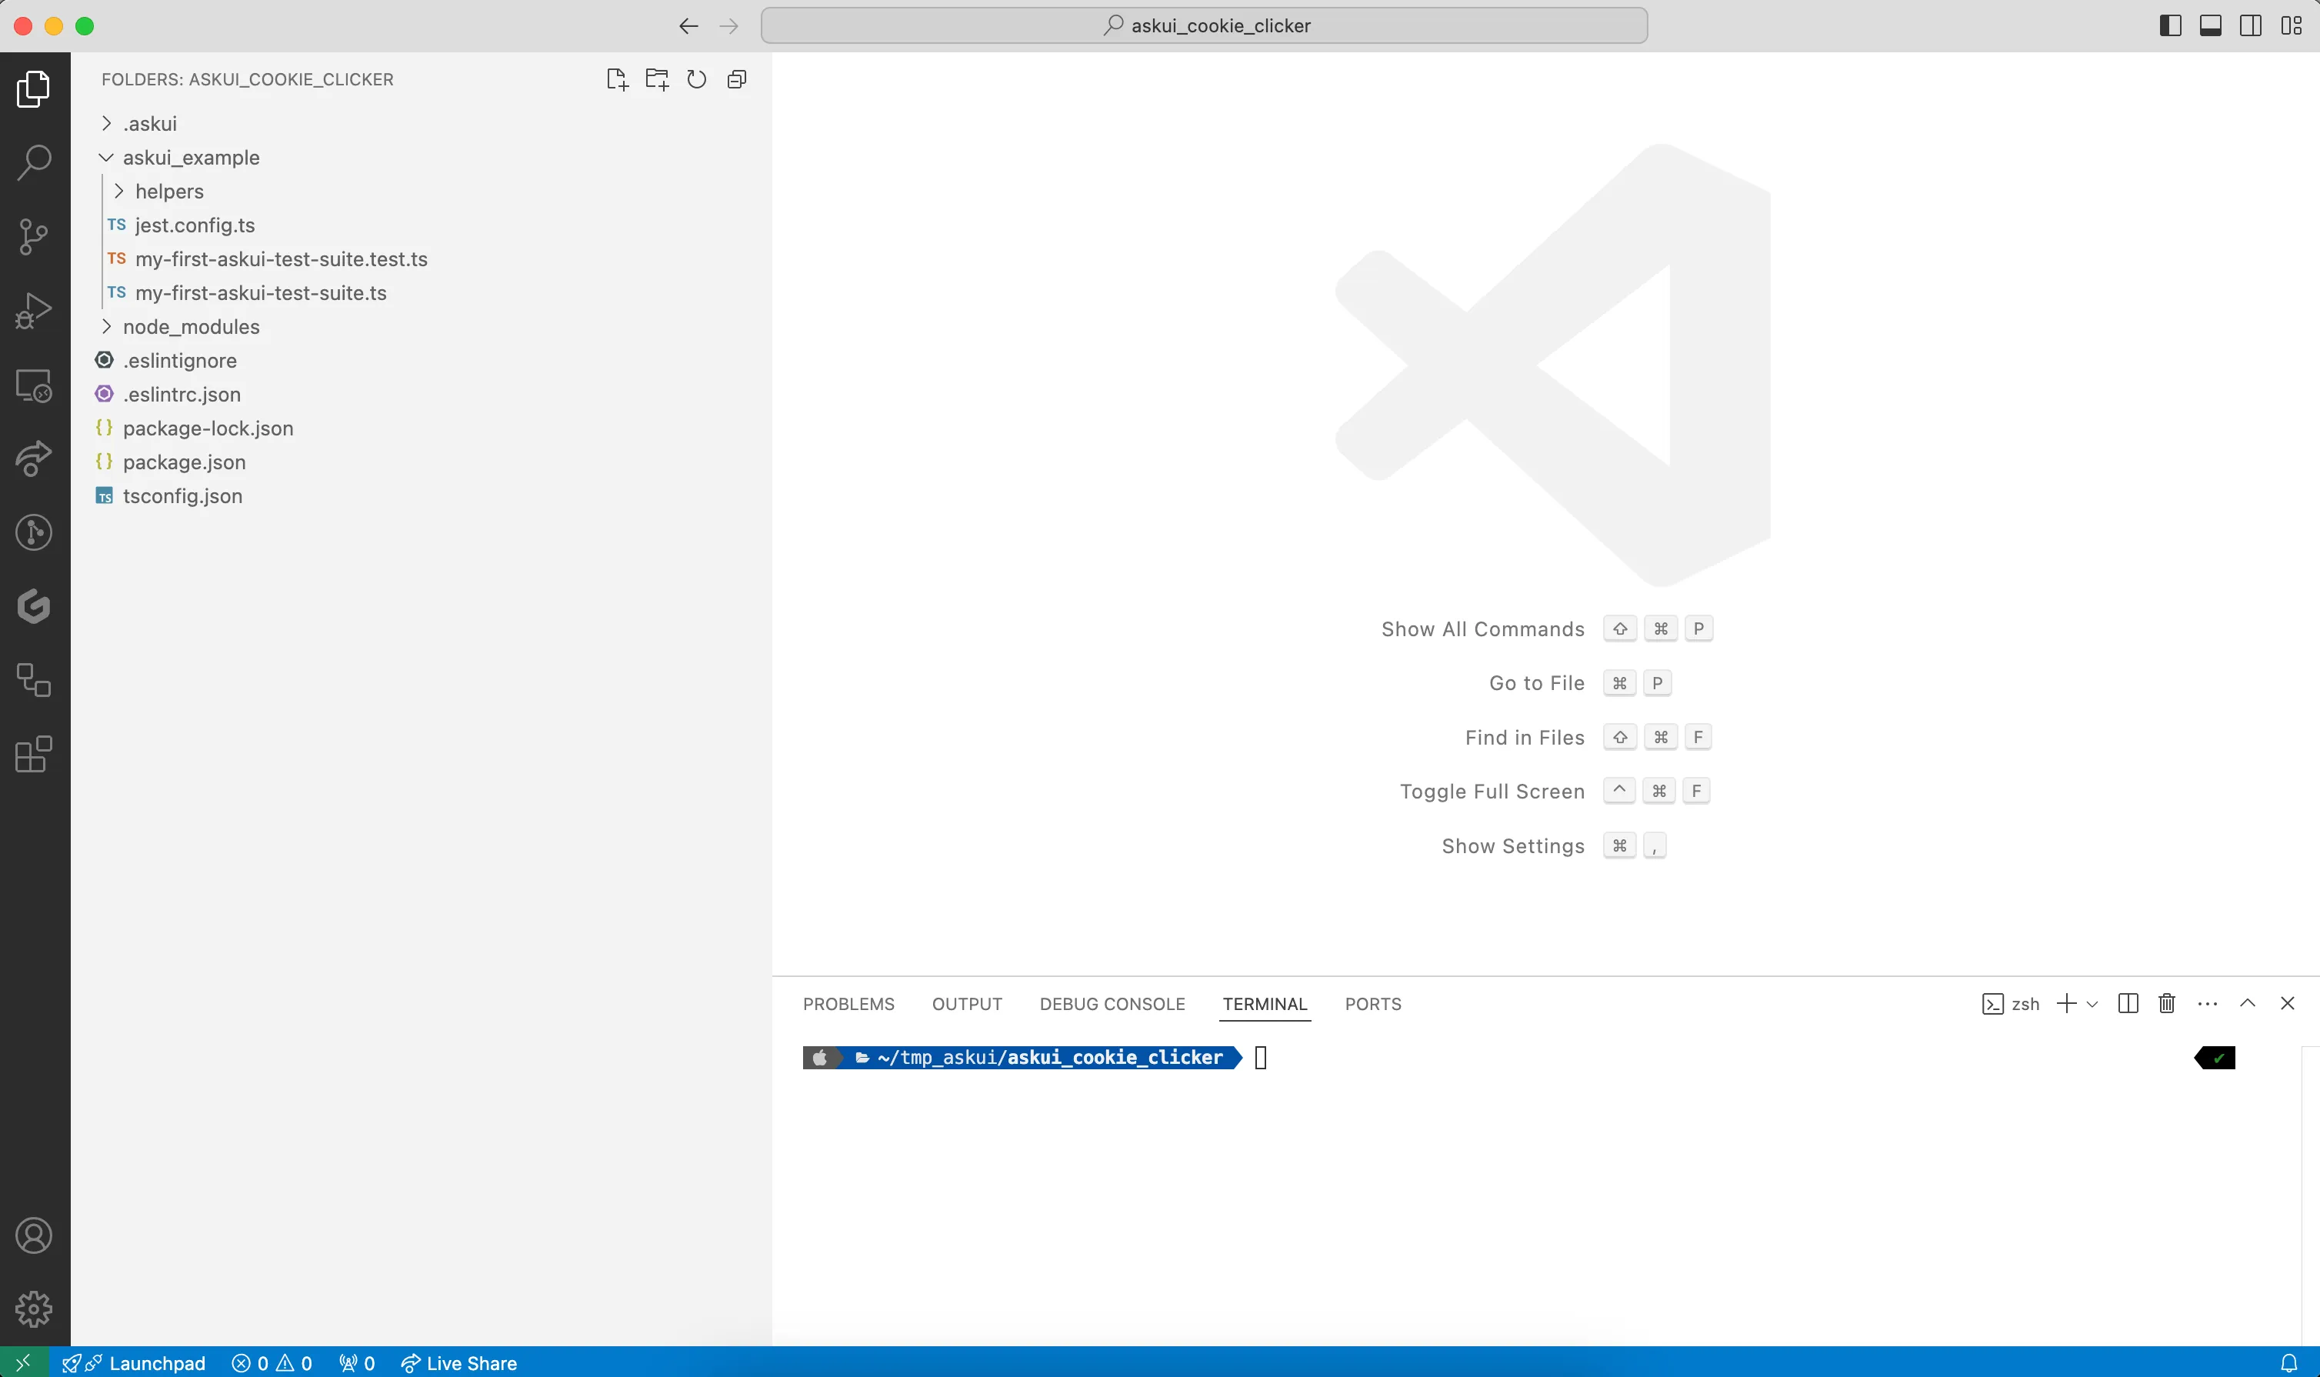Viewport: 2320px width, 1377px height.
Task: Select the zsh terminal label
Action: tap(2010, 1004)
